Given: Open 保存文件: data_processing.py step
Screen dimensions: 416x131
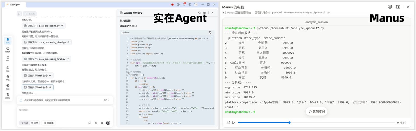Looking at the screenshot, I should pos(44,26).
